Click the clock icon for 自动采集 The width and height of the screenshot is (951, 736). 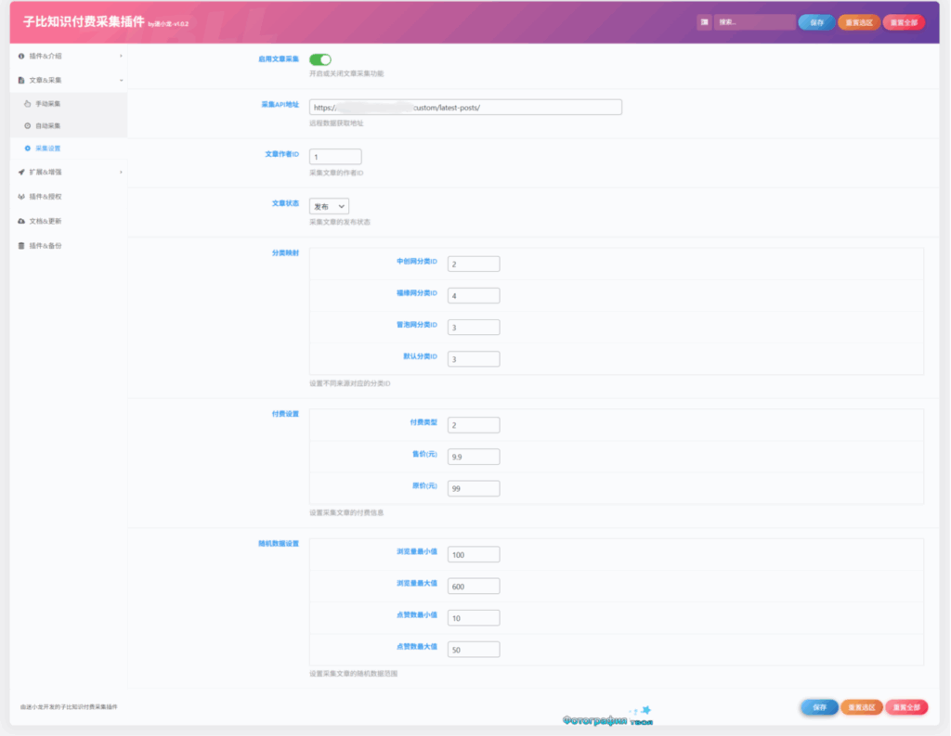(28, 126)
